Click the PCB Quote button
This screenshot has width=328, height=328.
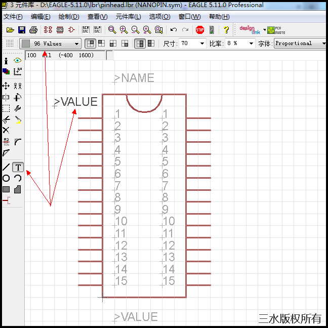click(x=276, y=30)
